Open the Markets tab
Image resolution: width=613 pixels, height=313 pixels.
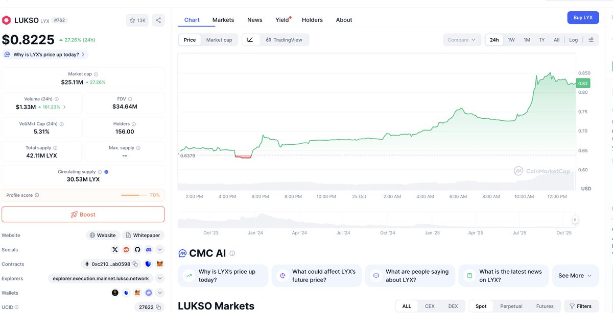coord(223,20)
